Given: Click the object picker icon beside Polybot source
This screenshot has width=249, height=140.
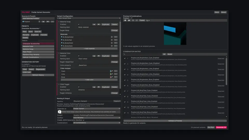Looking at the screenshot, I should click(39, 22).
